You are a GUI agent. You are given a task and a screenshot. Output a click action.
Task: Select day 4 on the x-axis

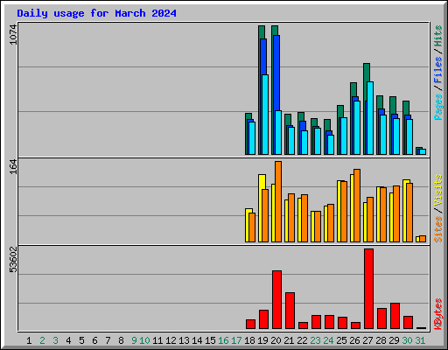tap(68, 340)
